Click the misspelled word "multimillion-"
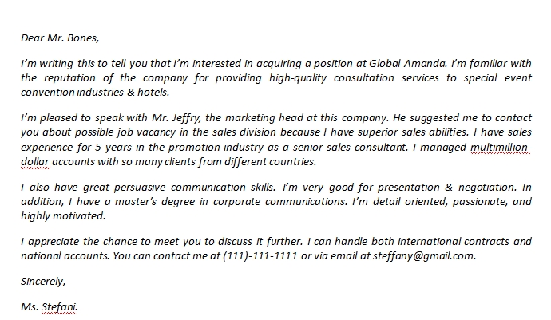 tap(501, 147)
